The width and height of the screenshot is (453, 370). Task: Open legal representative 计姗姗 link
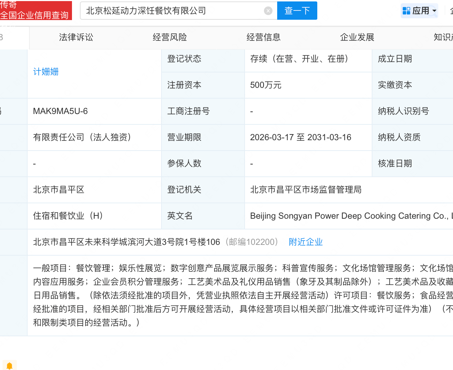46,72
